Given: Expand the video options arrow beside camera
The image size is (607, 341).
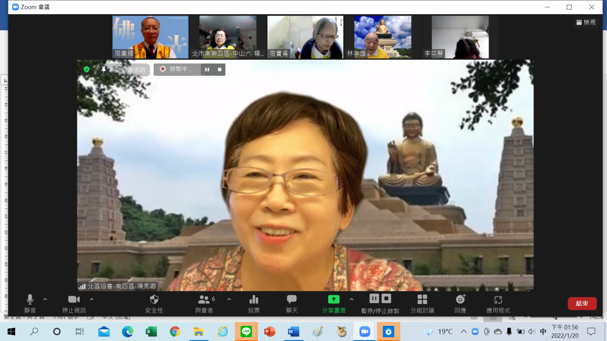Looking at the screenshot, I should point(92,299).
